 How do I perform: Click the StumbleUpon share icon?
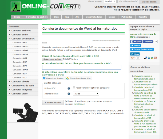point(149,58)
